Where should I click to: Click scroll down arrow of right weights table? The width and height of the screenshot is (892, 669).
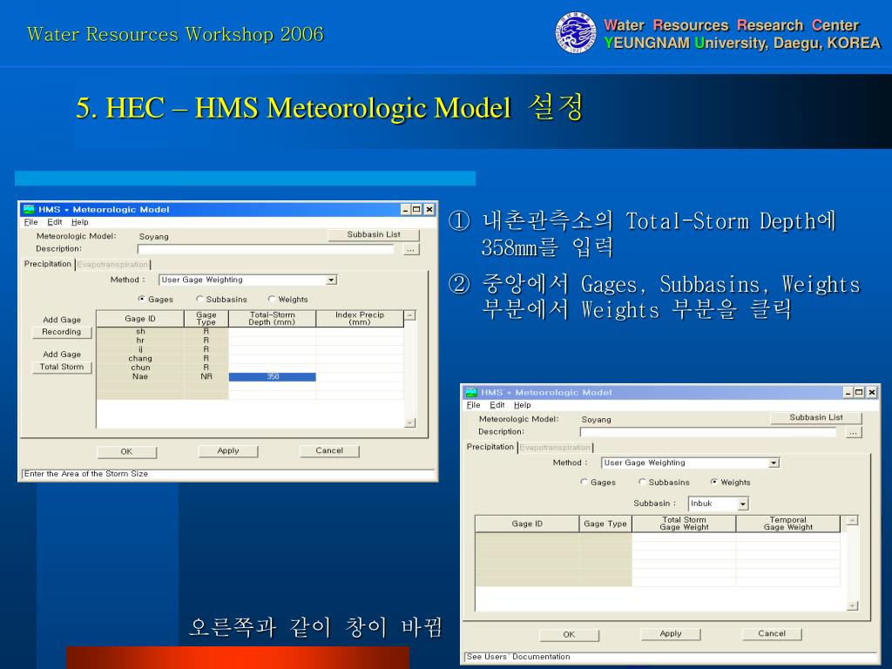tap(852, 606)
